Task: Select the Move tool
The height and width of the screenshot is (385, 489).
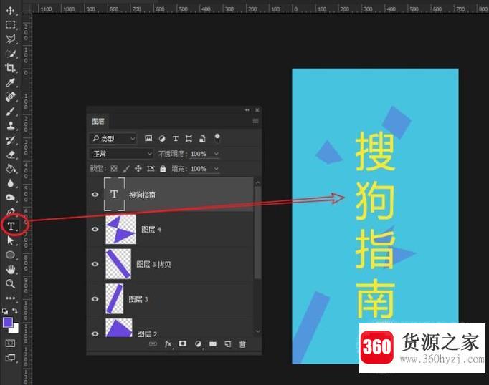Action: point(10,11)
